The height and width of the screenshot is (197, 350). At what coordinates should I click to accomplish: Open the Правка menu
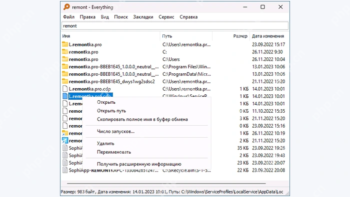pos(87,17)
